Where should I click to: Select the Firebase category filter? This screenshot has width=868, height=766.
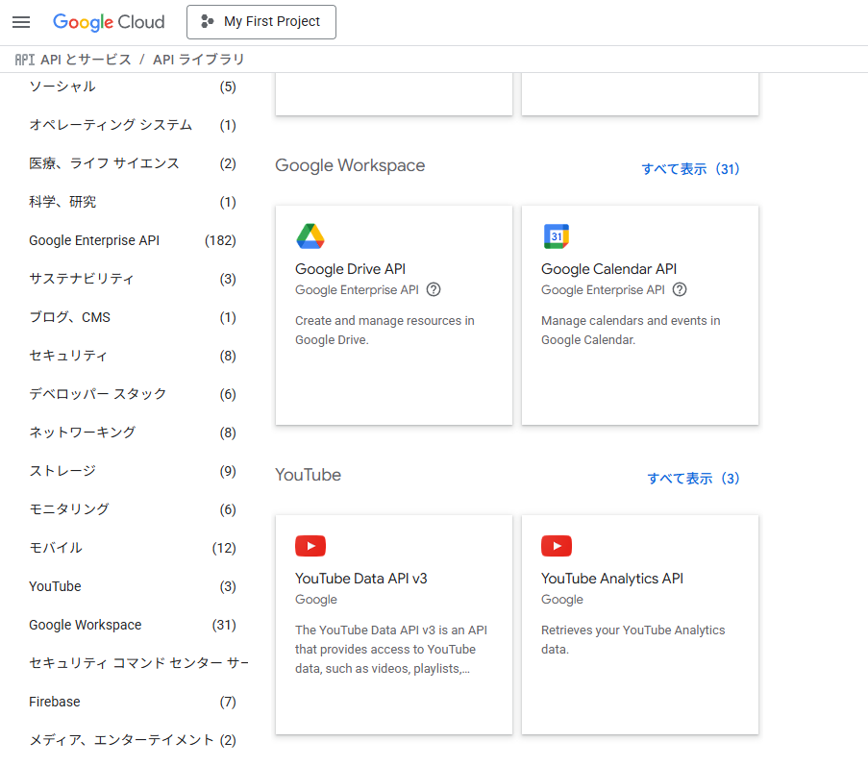point(133,702)
